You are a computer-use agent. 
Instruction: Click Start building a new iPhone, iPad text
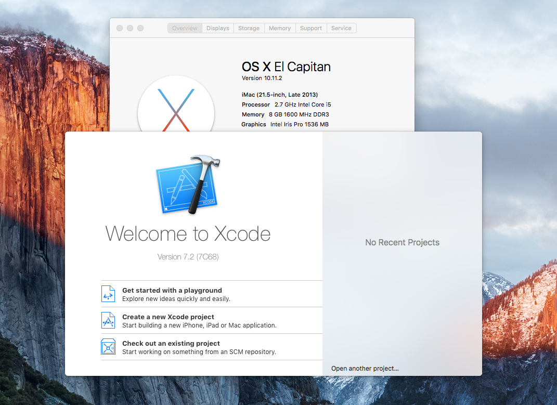199,325
